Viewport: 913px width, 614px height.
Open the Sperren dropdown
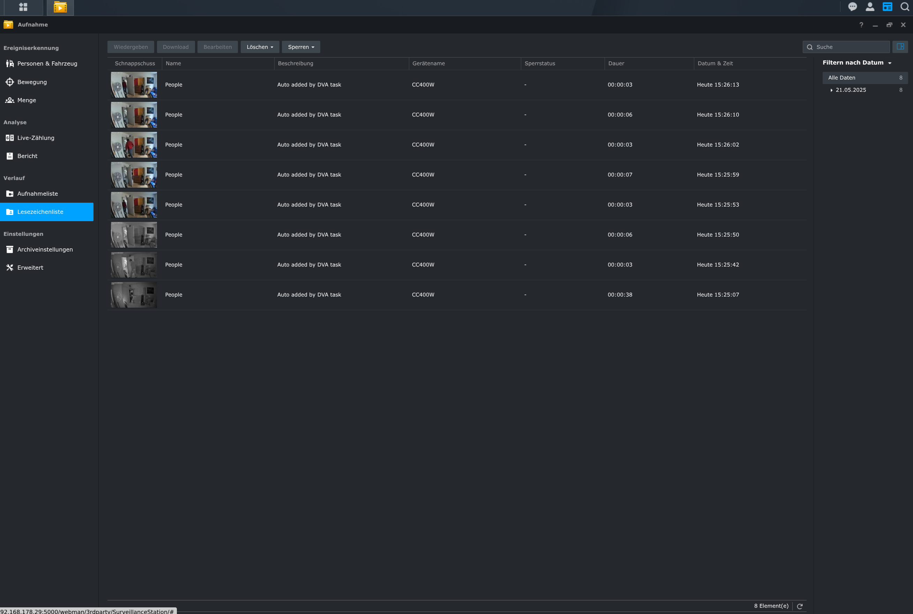[301, 47]
